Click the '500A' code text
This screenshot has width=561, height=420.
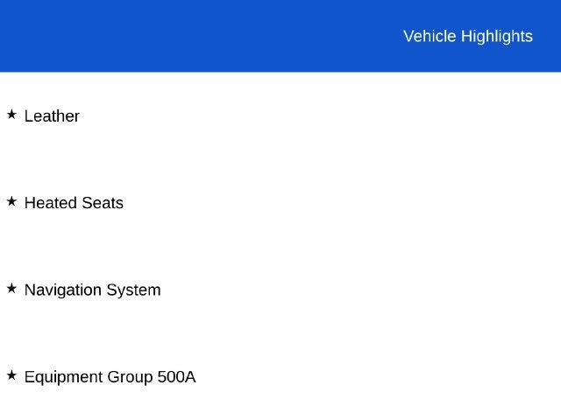177,377
